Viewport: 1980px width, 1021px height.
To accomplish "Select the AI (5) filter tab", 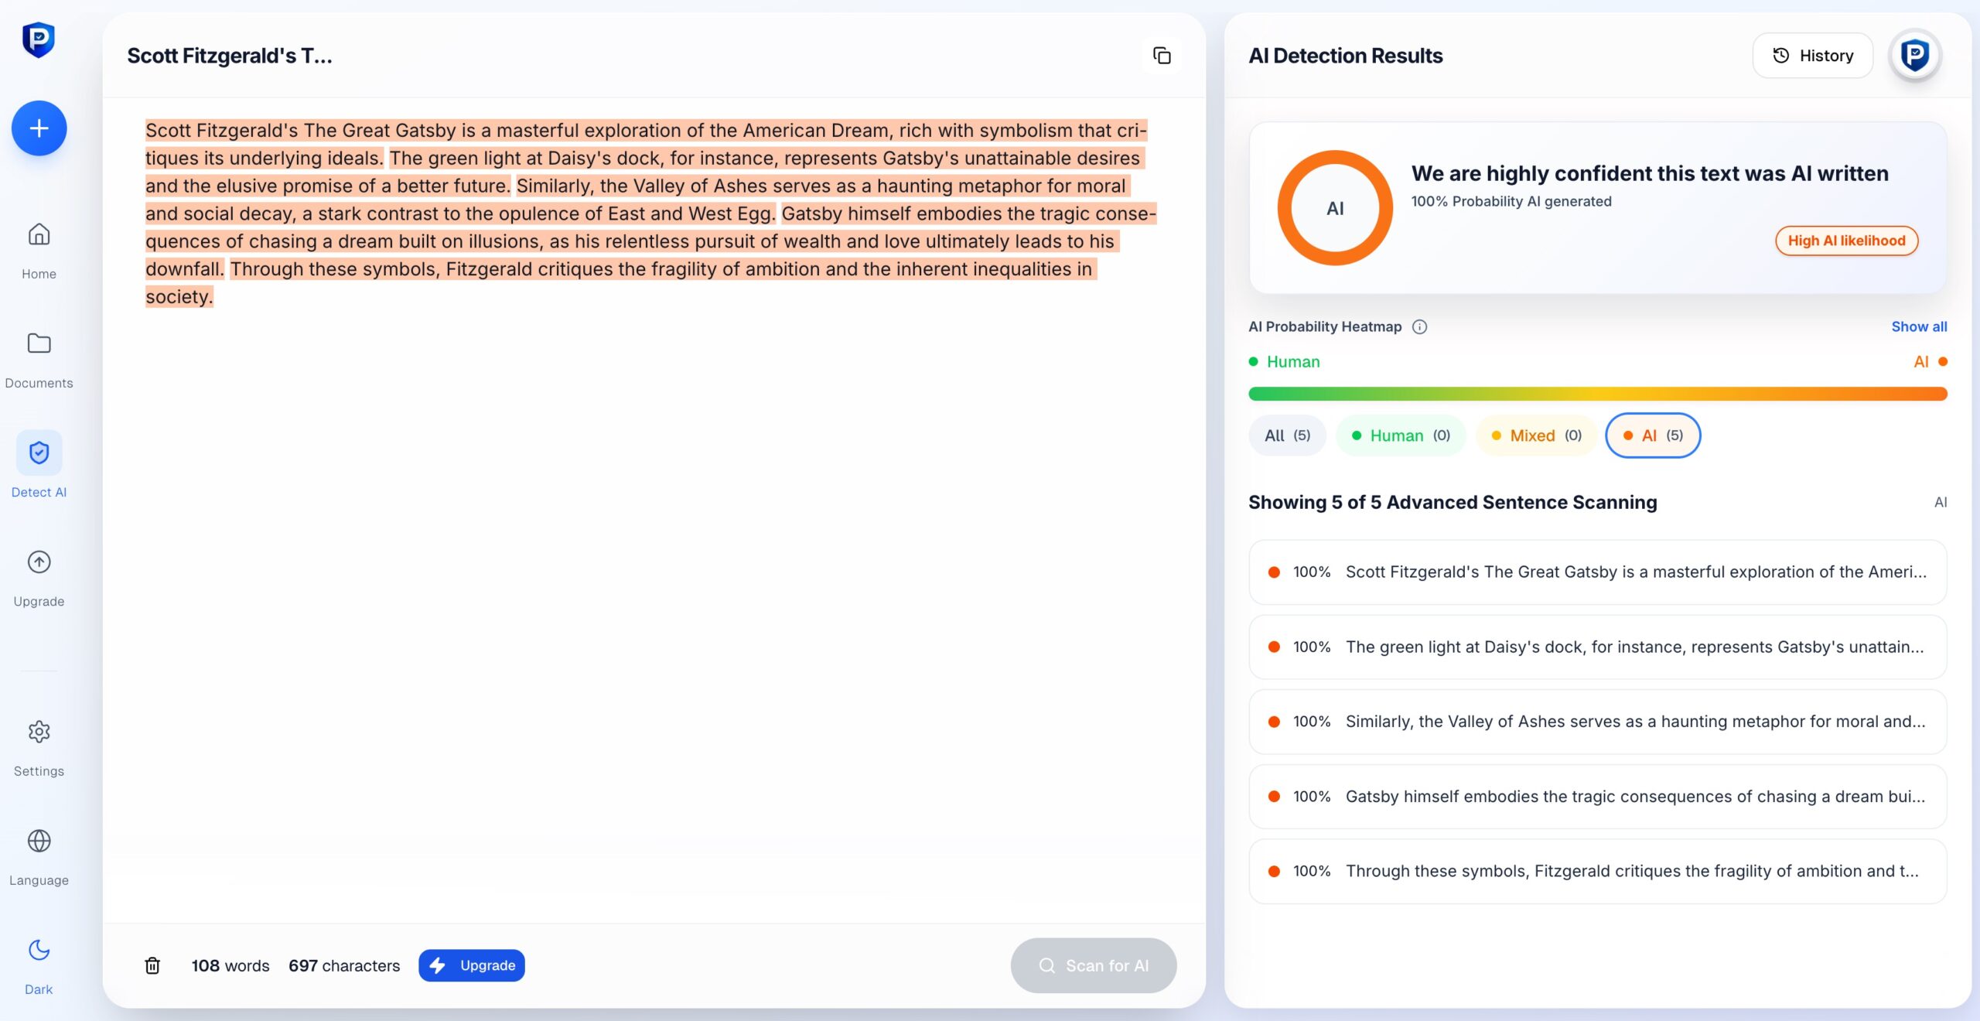I will [x=1653, y=435].
